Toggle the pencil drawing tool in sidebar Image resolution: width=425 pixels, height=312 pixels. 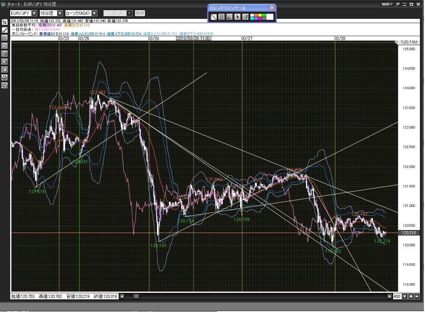click(5, 30)
